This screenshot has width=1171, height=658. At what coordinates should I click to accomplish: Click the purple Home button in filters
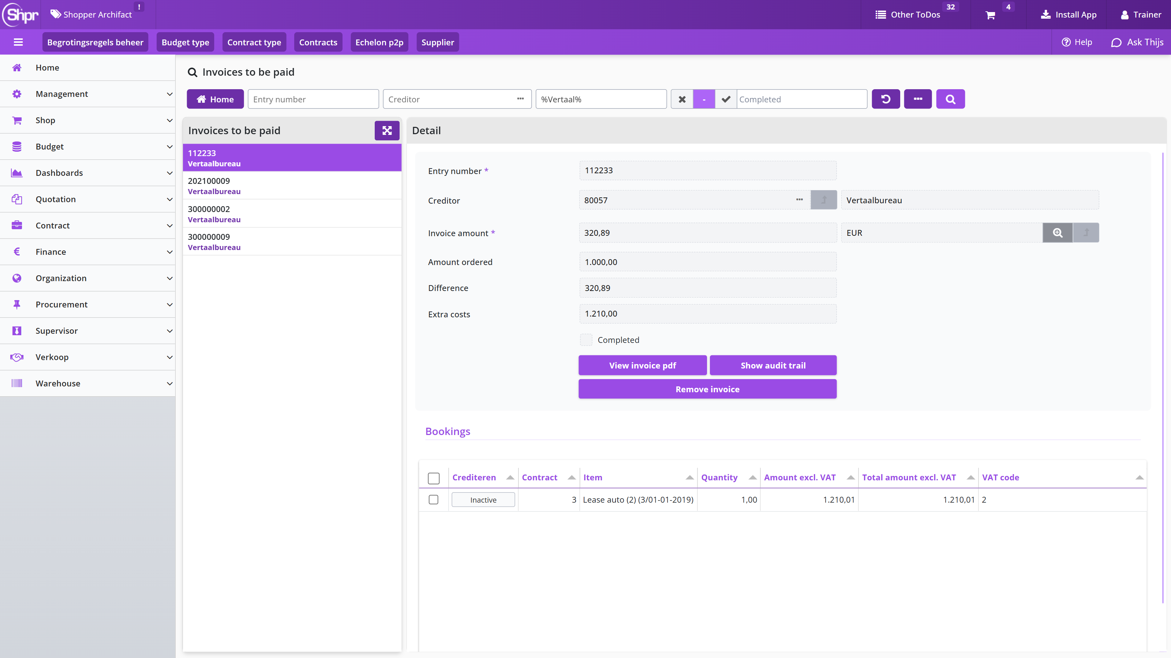pos(215,99)
